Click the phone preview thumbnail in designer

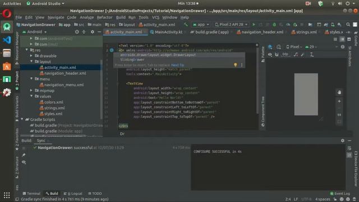coord(306,94)
